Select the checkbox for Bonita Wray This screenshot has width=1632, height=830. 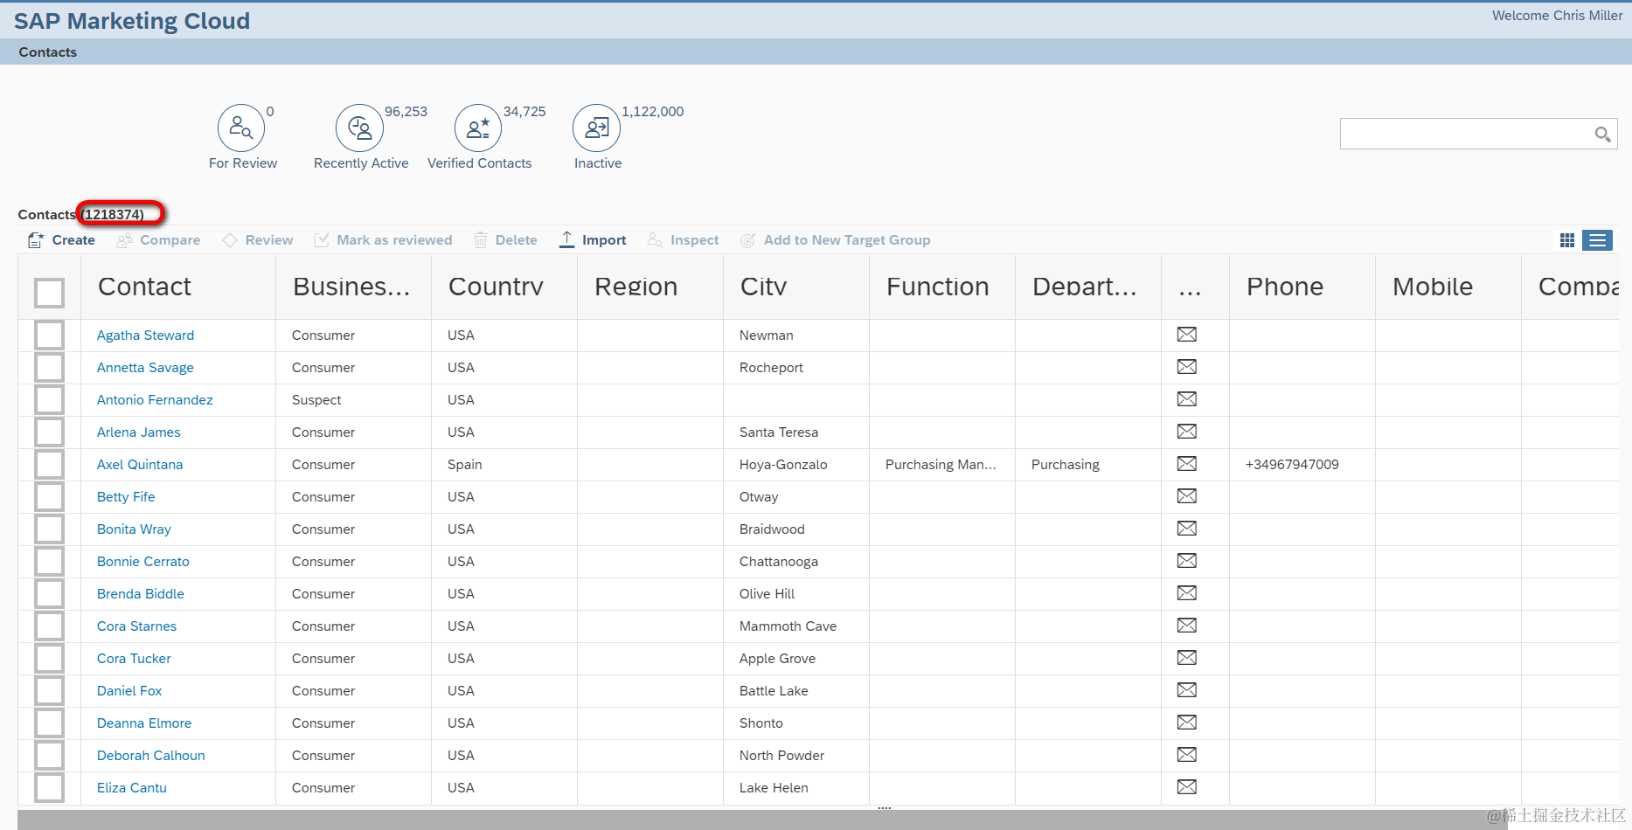coord(49,529)
